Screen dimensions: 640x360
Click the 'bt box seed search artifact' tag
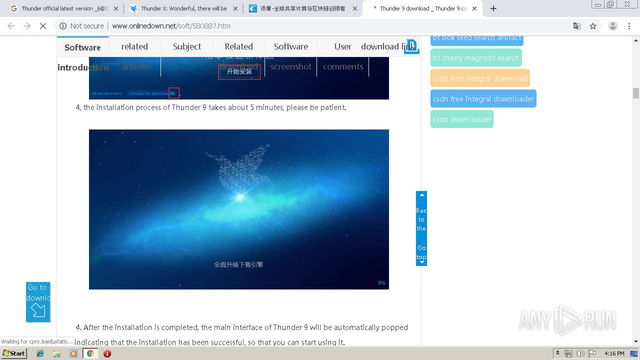(477, 38)
